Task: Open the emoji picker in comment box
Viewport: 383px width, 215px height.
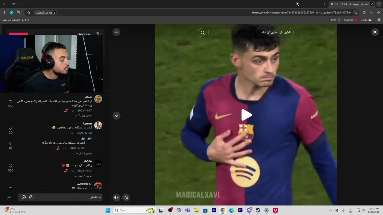Action: point(24,197)
